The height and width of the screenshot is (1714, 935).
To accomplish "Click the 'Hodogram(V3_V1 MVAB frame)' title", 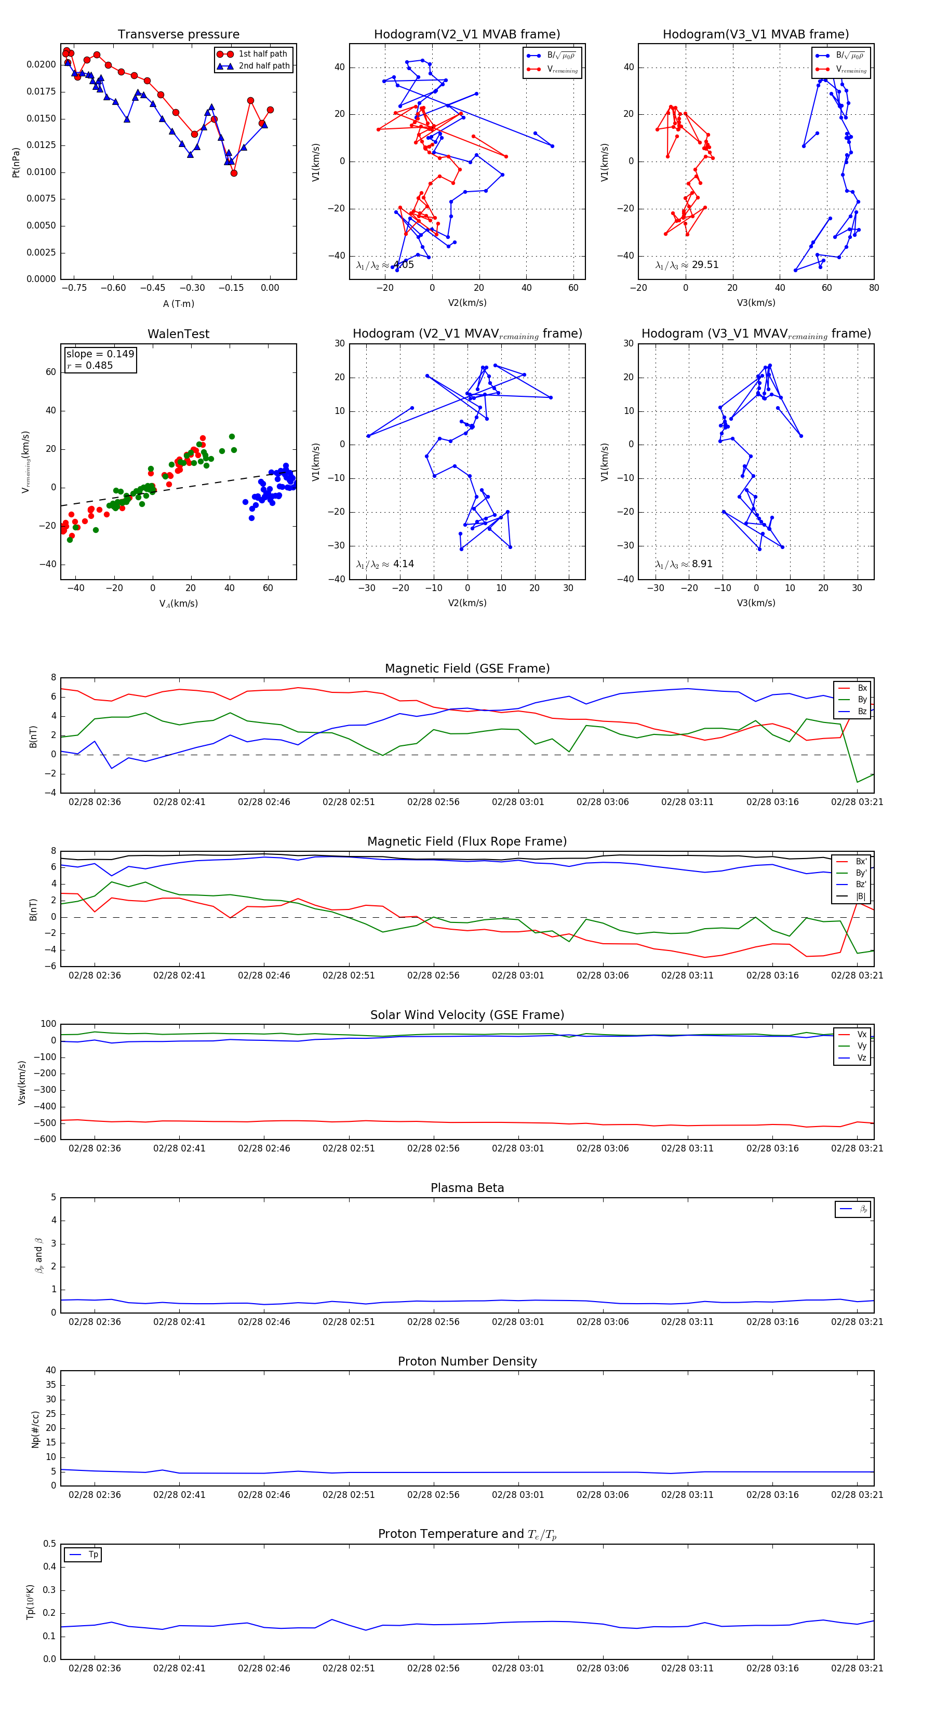I will coord(756,35).
